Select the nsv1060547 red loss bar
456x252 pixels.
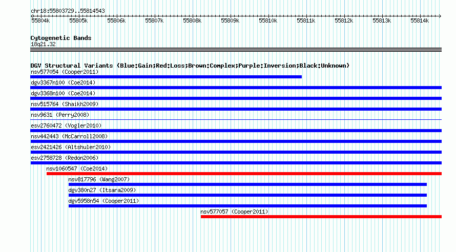(244, 174)
